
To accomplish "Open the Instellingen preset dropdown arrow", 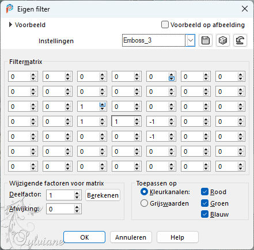I will (191, 40).
